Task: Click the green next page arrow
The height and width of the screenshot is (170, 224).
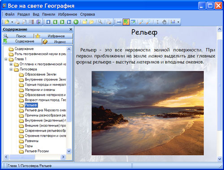Action: 62,22
